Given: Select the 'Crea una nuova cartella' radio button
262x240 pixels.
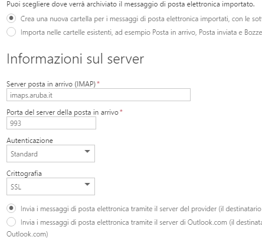Looking at the screenshot, I should click(11, 18).
